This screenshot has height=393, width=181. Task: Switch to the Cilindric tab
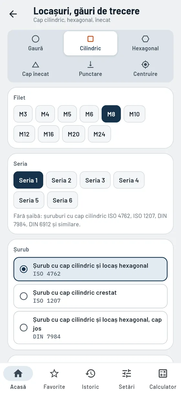click(x=90, y=43)
